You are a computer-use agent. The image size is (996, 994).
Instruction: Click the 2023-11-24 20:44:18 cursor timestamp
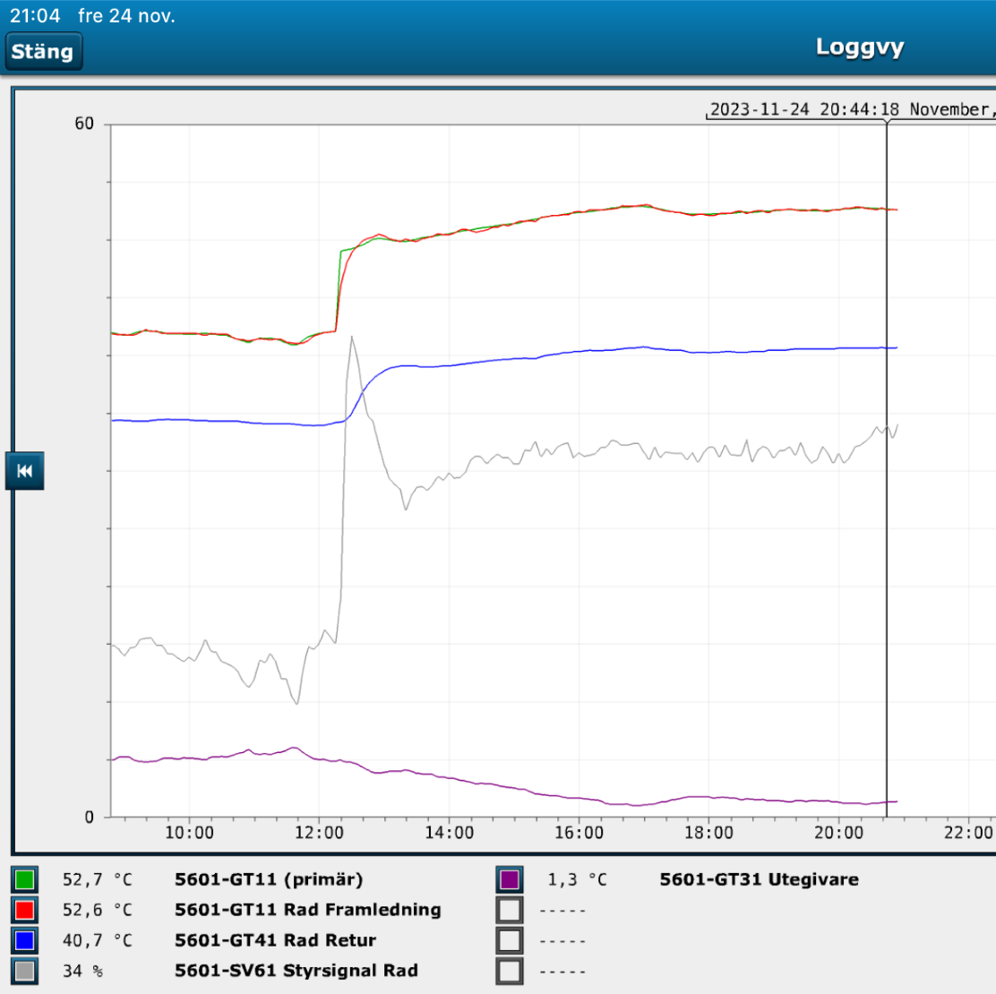click(803, 109)
